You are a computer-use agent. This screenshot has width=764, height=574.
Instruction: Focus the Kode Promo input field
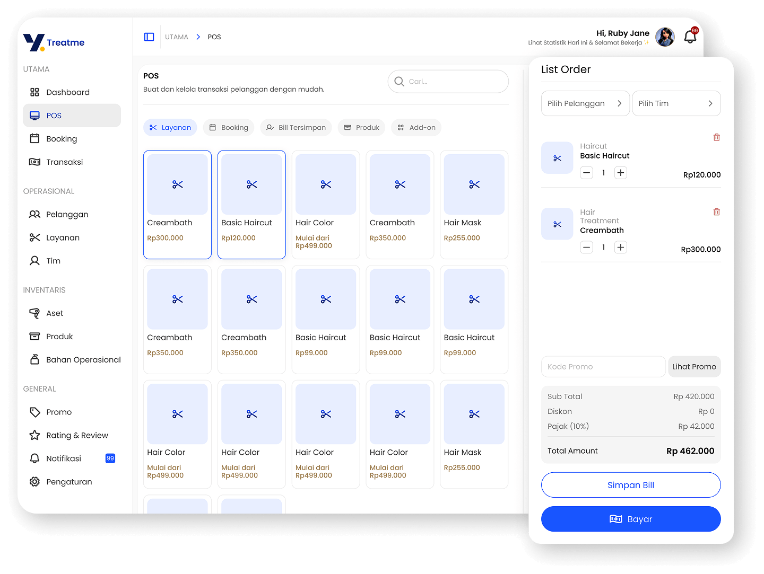[603, 367]
